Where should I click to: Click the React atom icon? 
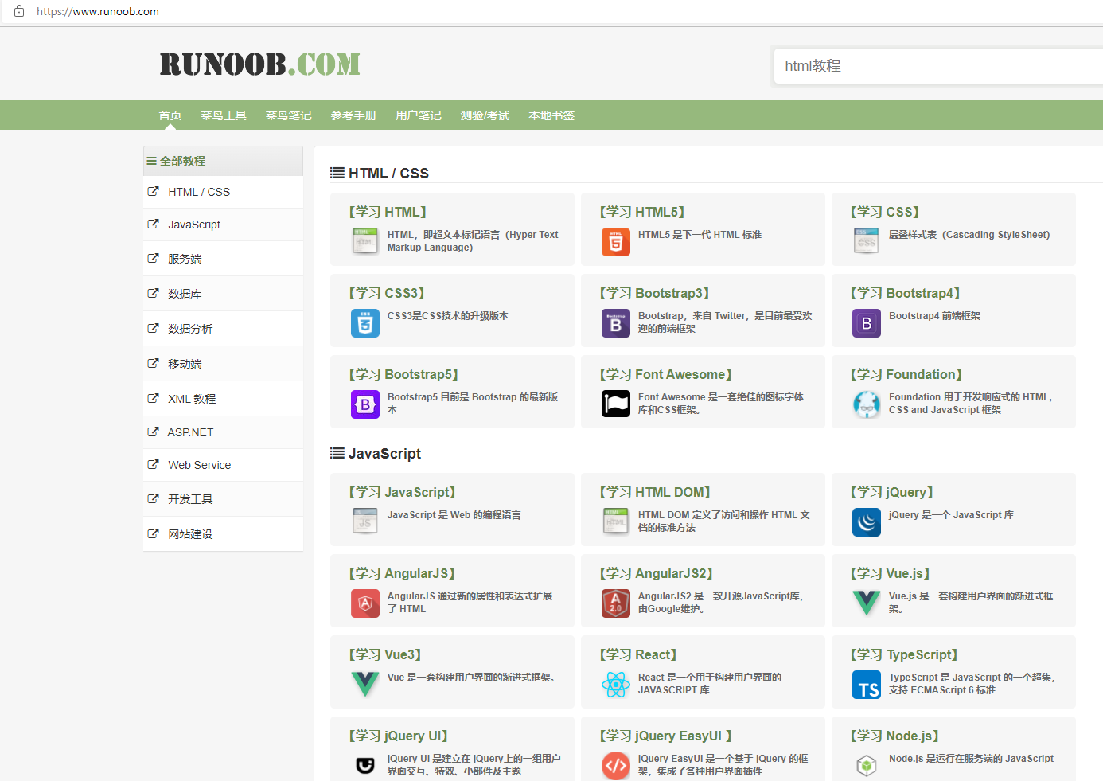[616, 684]
